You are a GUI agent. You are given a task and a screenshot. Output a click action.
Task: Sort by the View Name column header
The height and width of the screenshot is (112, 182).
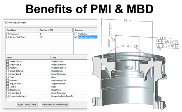[22, 30]
